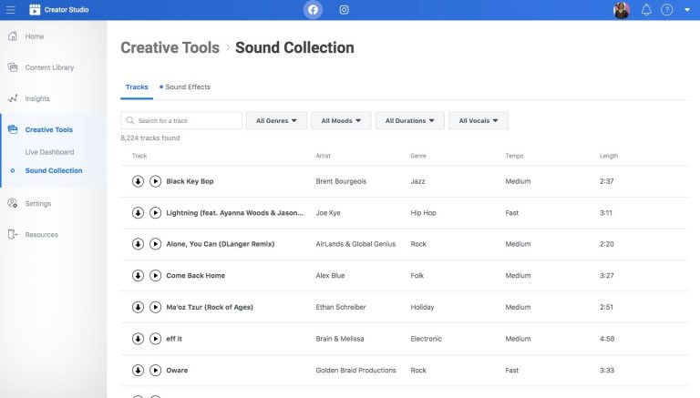The height and width of the screenshot is (398, 700).
Task: Play the eff it track
Action: [x=155, y=338]
